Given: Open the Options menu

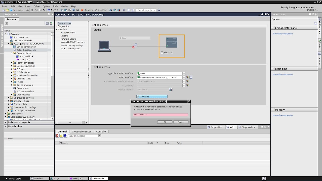Looking at the screenshot, I should tap(46, 6).
